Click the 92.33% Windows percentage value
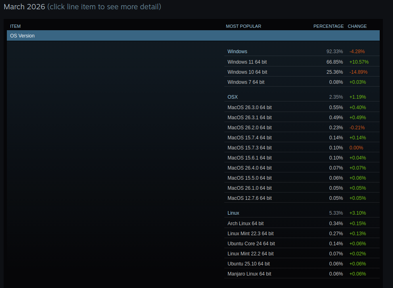This screenshot has height=288, width=393. click(334, 51)
